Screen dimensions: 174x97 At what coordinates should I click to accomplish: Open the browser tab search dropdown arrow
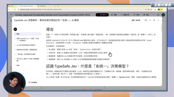click(16, 6)
